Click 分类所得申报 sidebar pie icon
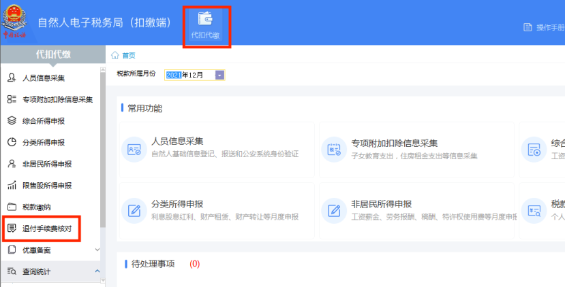 [x=12, y=142]
